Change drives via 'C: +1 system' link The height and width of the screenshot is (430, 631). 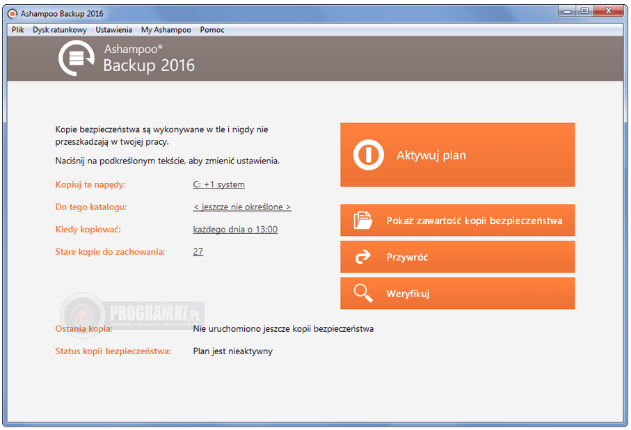coord(219,184)
